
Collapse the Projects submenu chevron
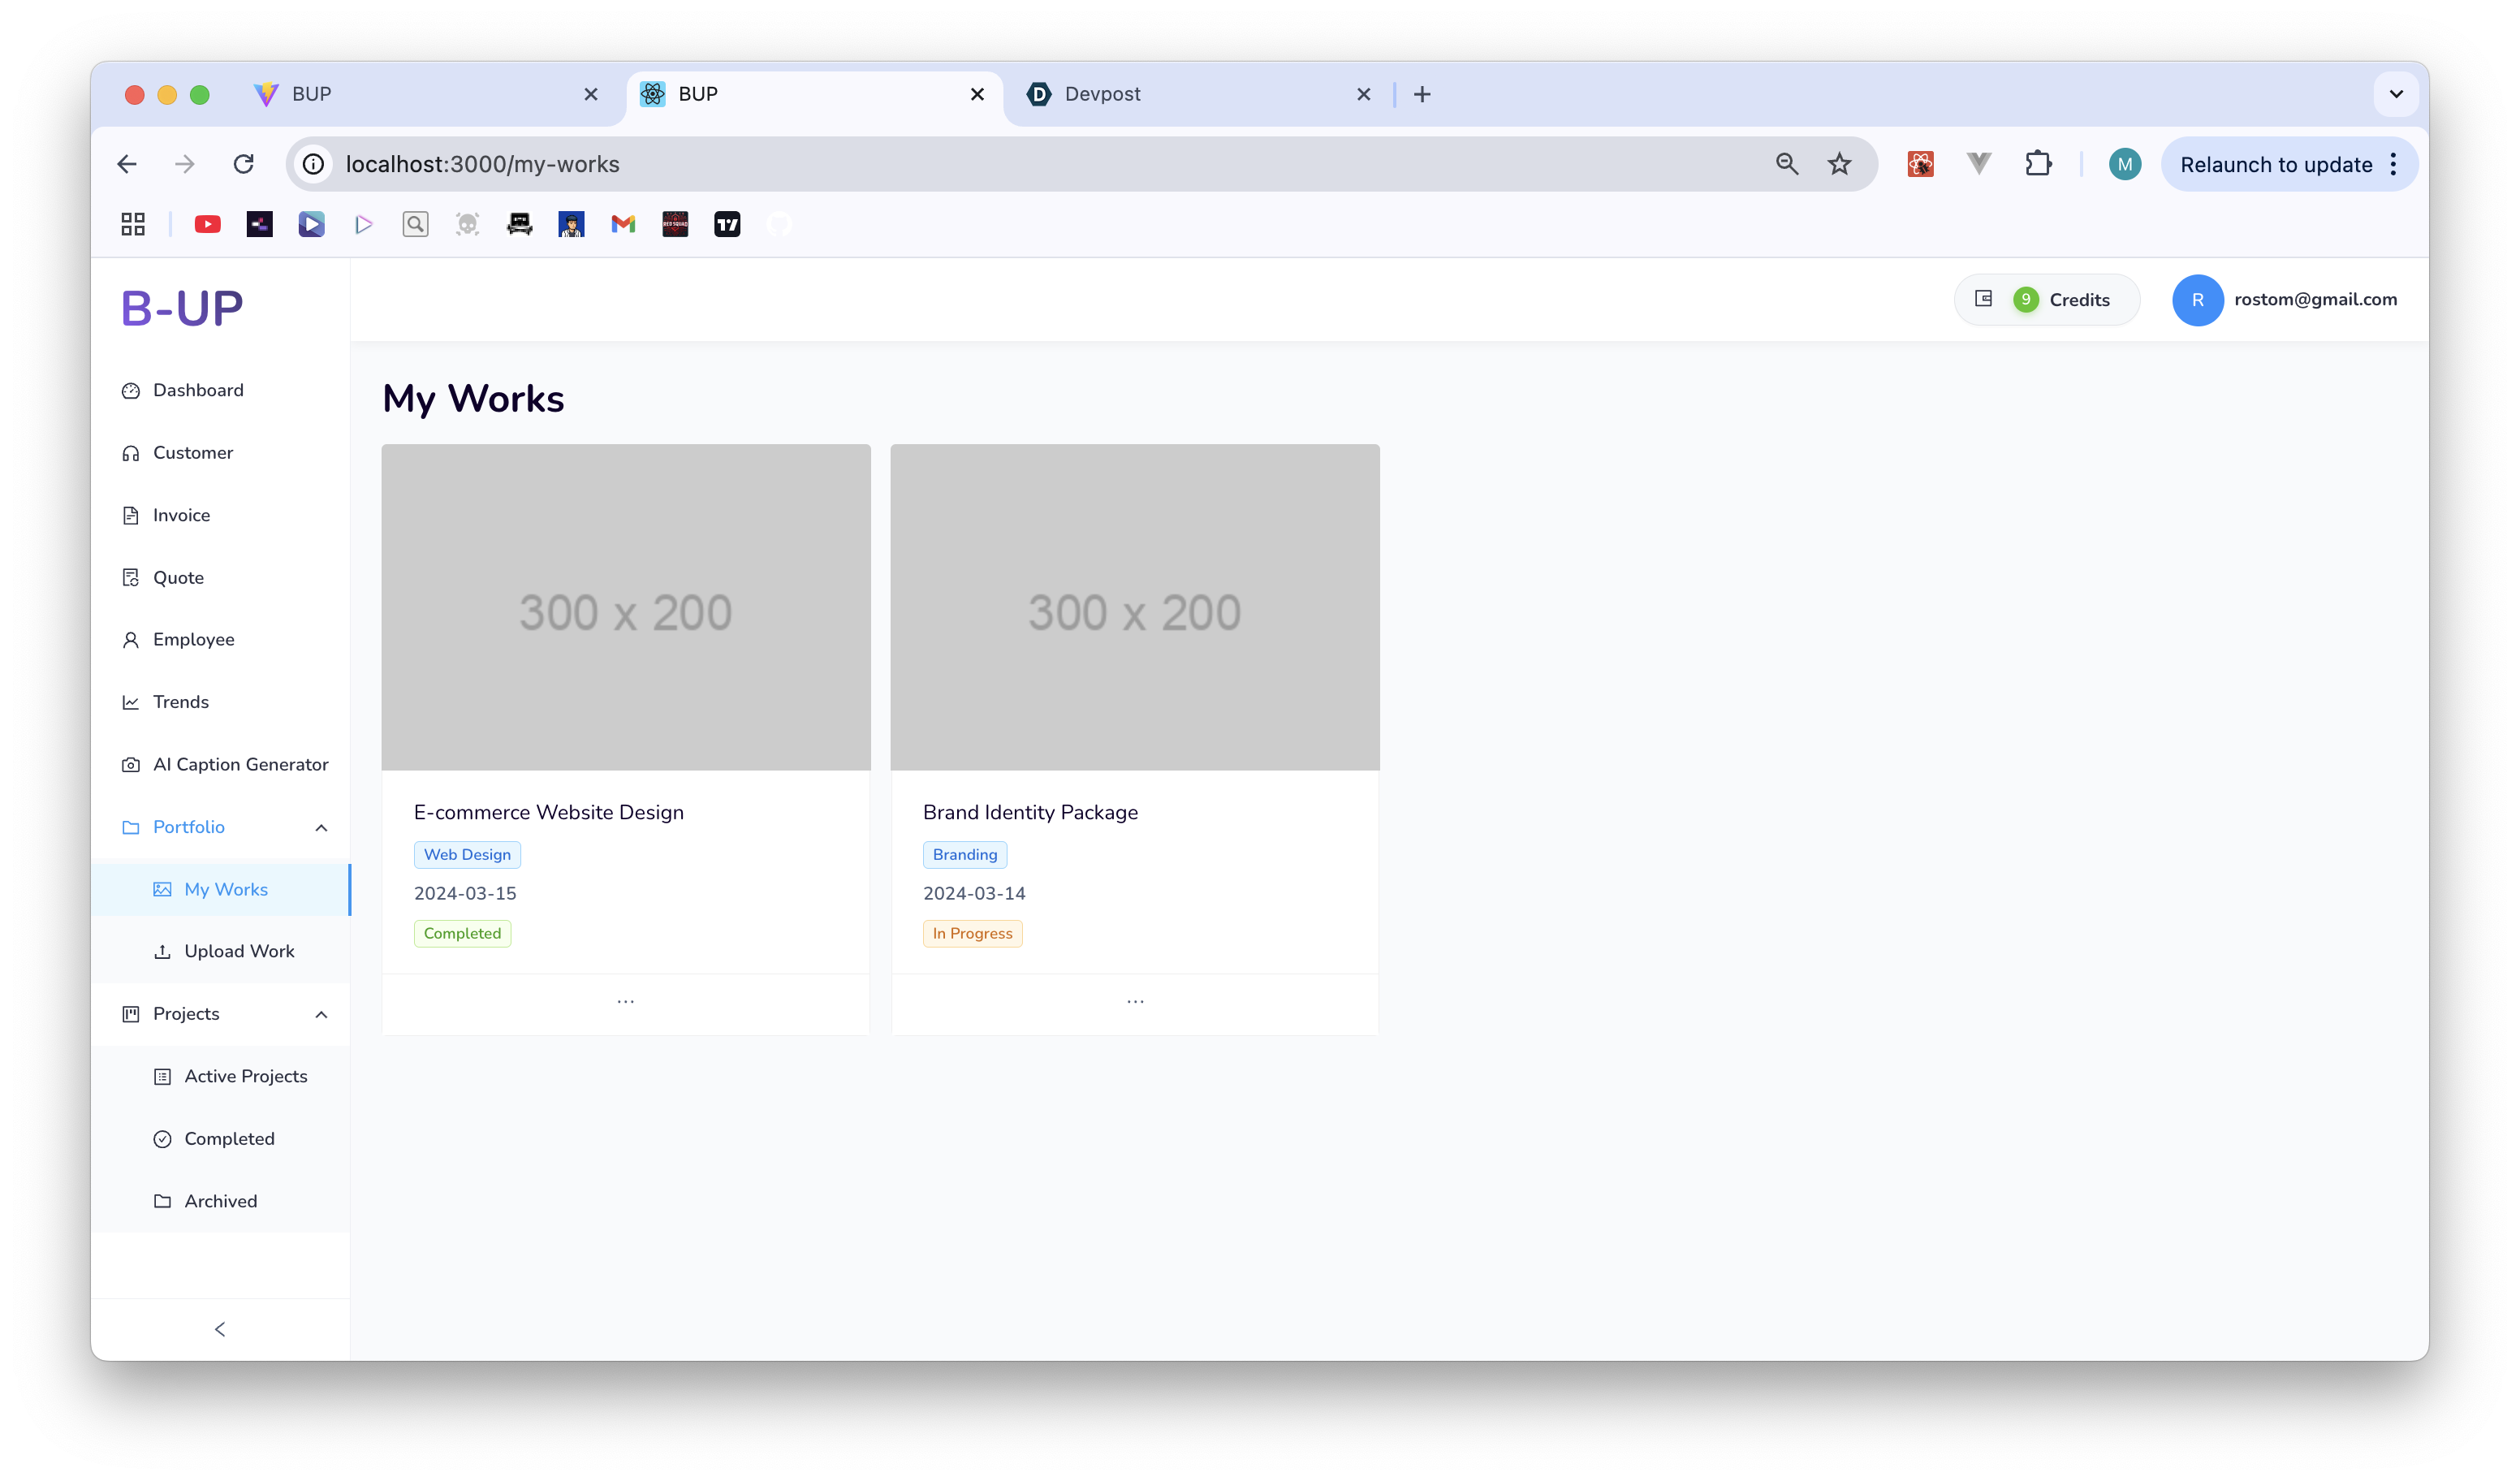tap(321, 1014)
